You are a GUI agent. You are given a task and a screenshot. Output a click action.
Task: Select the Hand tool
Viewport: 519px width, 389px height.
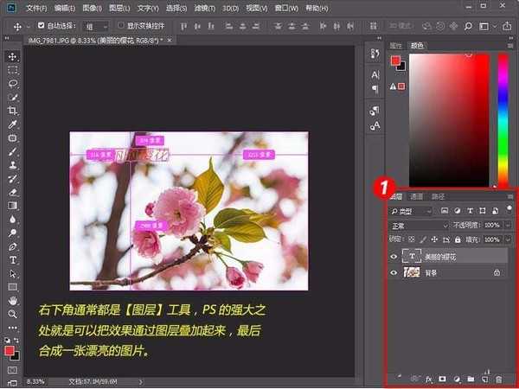point(13,300)
